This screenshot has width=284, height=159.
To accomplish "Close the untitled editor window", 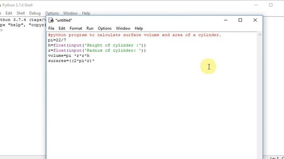I will [255, 20].
